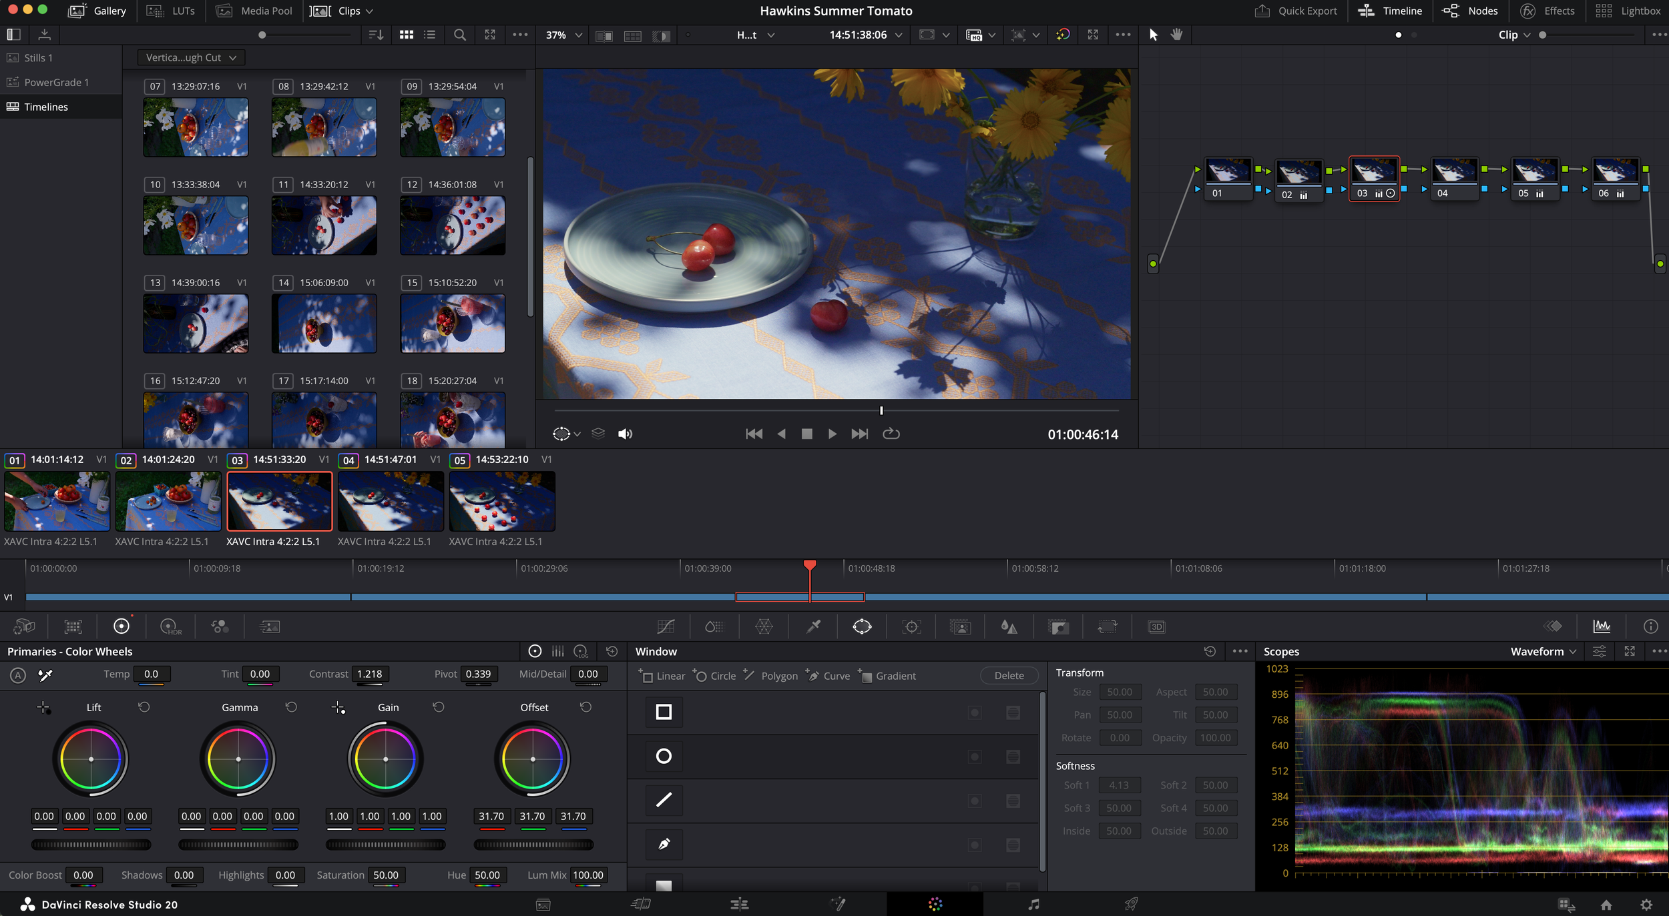The width and height of the screenshot is (1669, 916).
Task: Switch gallery to list view
Action: point(429,35)
